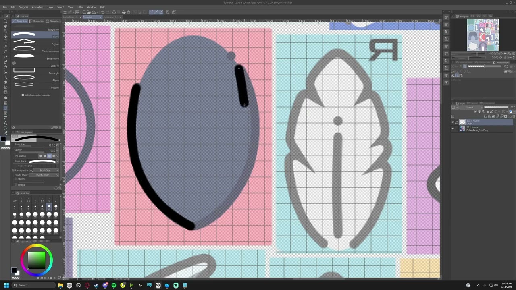Pick brush size 12 preset
Screen dimensions: 516x290
(x=49, y=207)
